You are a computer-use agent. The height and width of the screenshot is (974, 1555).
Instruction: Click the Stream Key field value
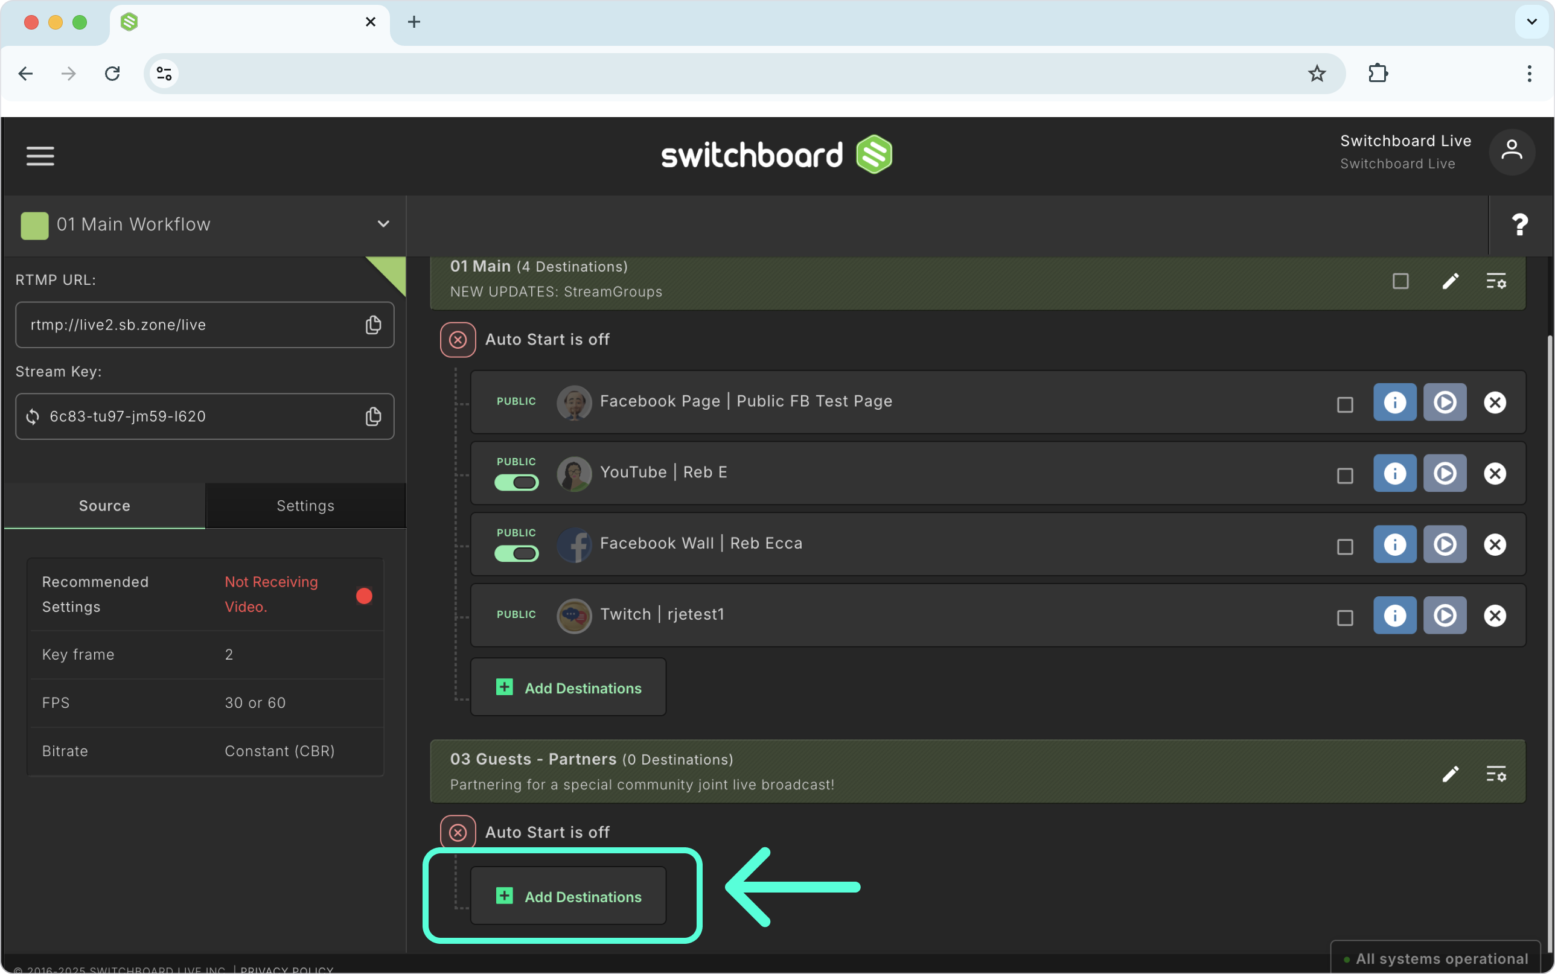[x=127, y=417]
